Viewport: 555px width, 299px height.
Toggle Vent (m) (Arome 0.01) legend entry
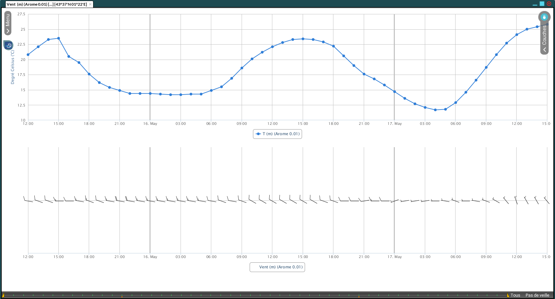pyautogui.click(x=277, y=267)
